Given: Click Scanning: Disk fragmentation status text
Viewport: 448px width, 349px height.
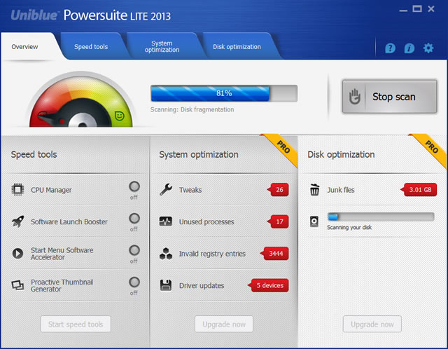Looking at the screenshot, I should pos(192,109).
